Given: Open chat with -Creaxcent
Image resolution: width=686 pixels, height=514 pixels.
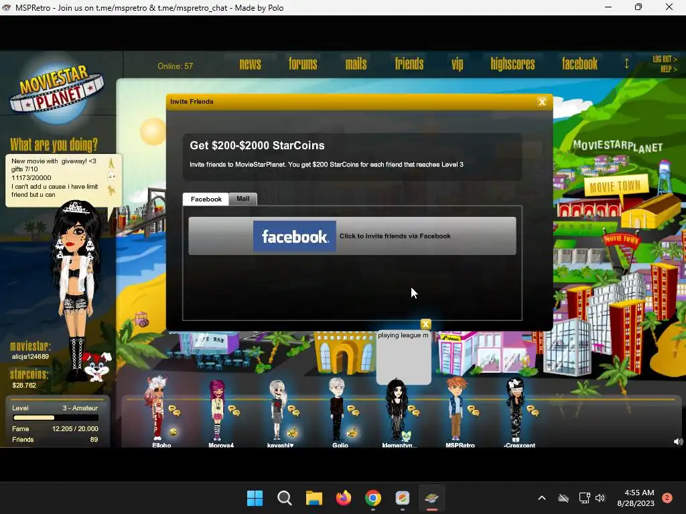Looking at the screenshot, I should pyautogui.click(x=533, y=411).
